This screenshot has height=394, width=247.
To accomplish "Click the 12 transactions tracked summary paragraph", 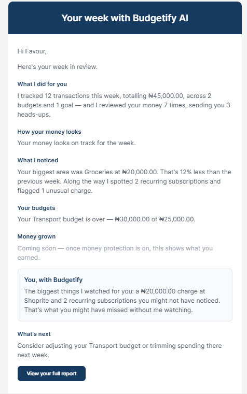I will point(124,105).
